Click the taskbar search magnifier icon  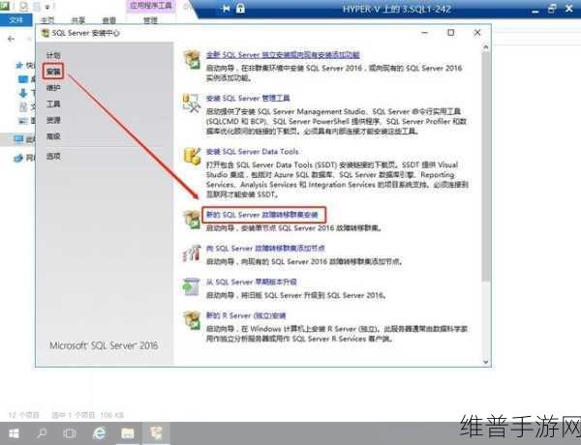click(42, 432)
